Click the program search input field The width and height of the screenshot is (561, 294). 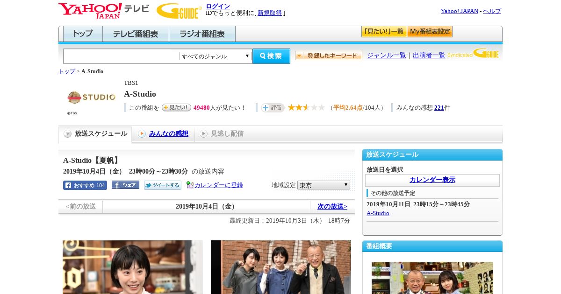click(x=121, y=56)
